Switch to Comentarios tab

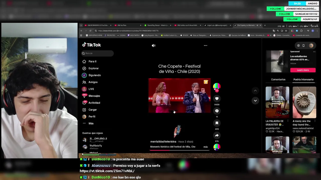coord(278,79)
